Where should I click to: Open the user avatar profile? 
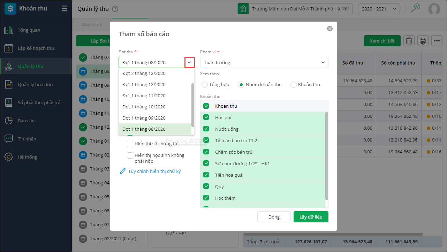pyautogui.click(x=434, y=9)
